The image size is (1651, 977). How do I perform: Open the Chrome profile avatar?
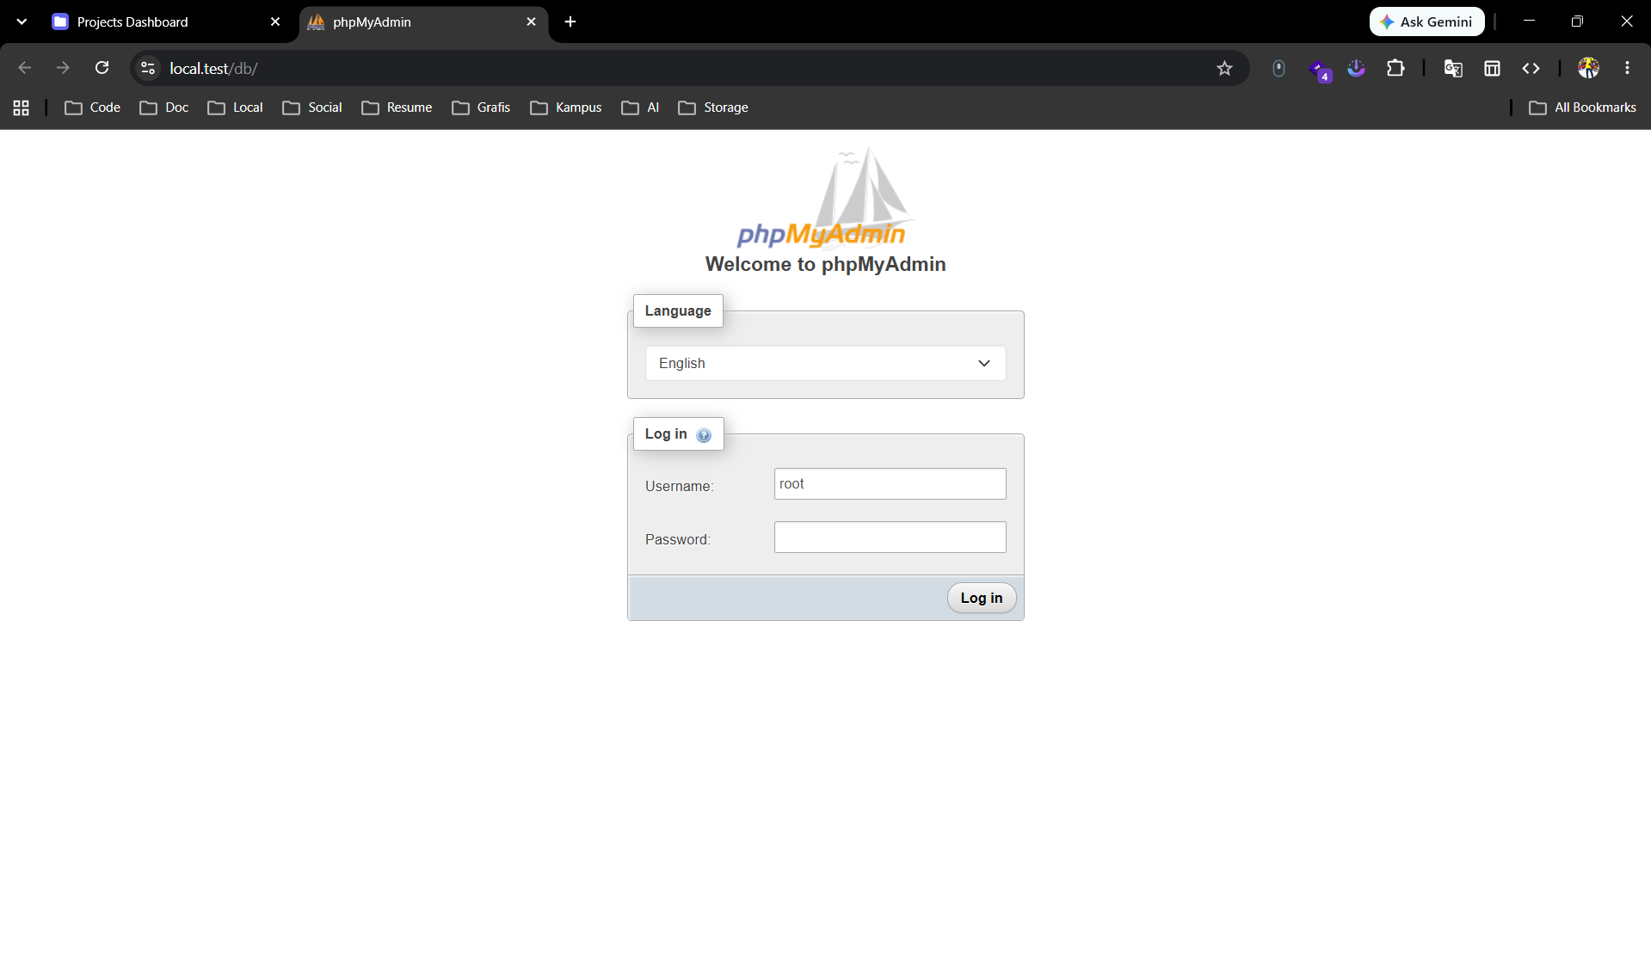coord(1588,68)
